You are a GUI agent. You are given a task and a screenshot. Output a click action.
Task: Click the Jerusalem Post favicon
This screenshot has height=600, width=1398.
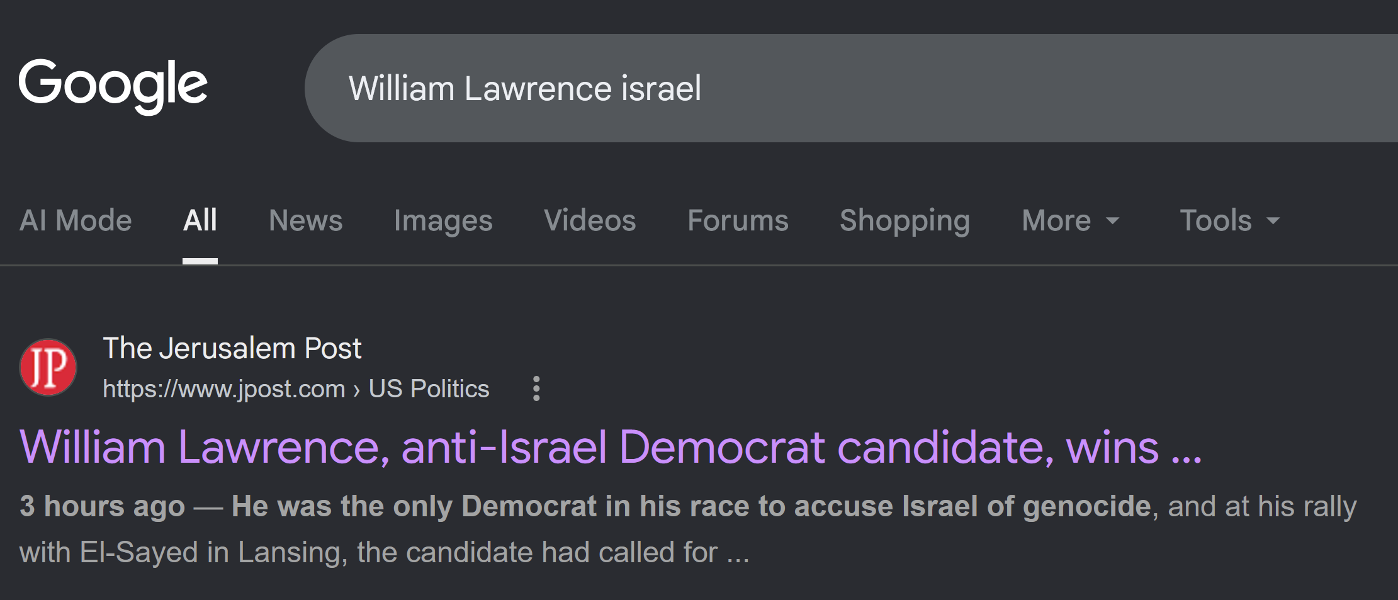tap(48, 368)
